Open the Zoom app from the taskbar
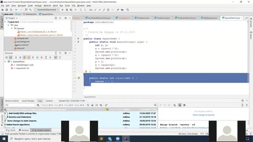This screenshot has height=142, width=253. pos(118,138)
